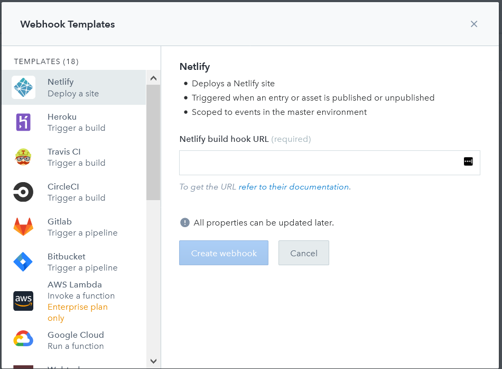Viewport: 502px width, 369px height.
Task: Click the CircleCI logo icon
Action: pyautogui.click(x=23, y=192)
